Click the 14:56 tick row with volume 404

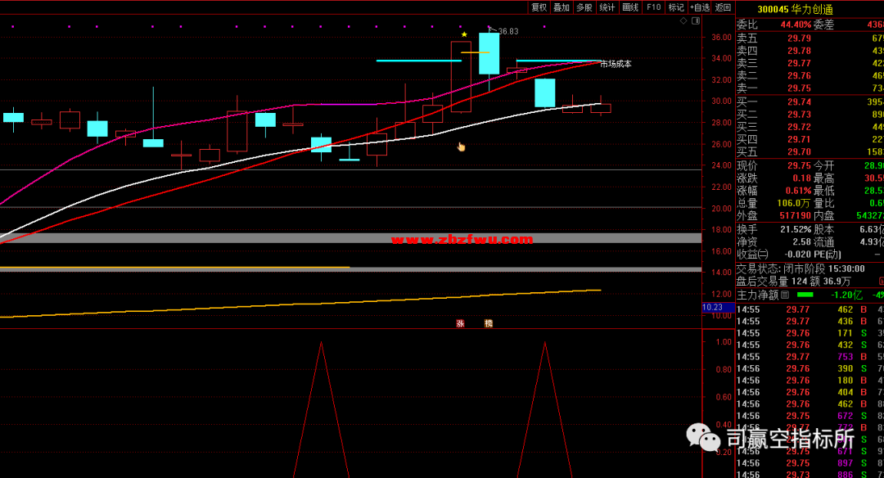click(810, 392)
